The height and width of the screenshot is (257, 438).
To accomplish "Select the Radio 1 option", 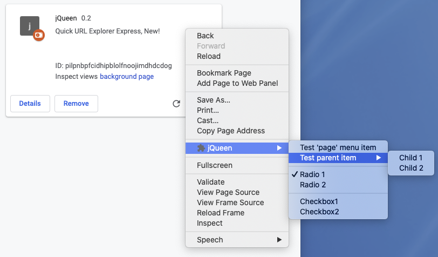I will coord(313,174).
